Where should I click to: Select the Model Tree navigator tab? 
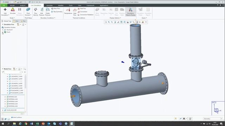[x=6, y=21]
